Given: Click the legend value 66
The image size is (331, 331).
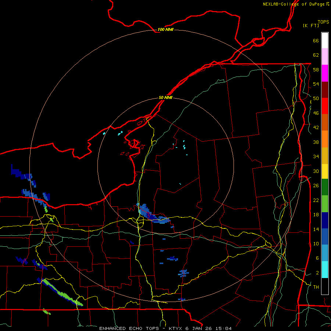Looking at the screenshot, I should [316, 41].
